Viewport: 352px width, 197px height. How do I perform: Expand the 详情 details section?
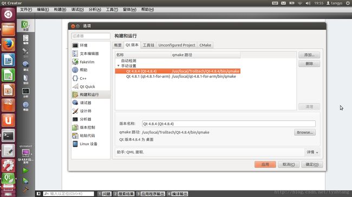pyautogui.click(x=312, y=152)
